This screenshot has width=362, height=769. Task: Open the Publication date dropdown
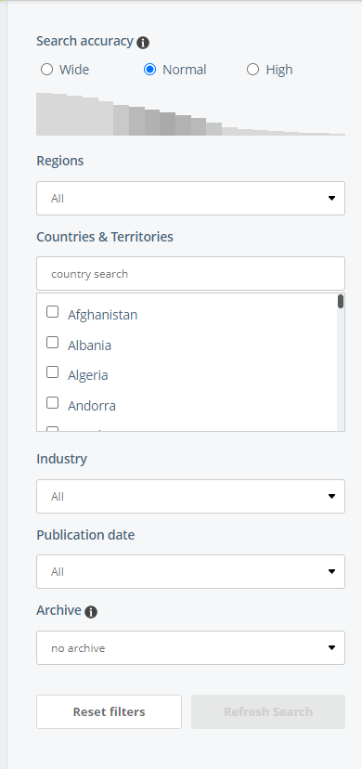click(190, 571)
